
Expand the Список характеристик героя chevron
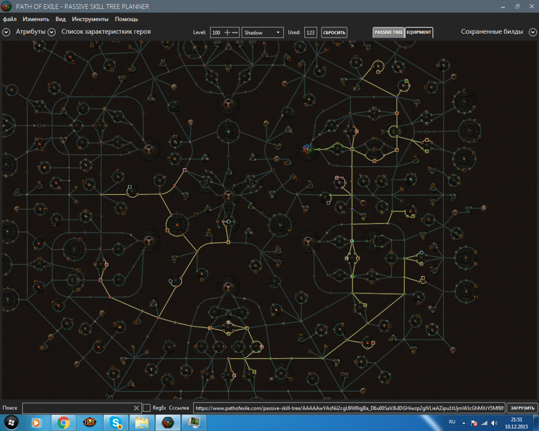tap(52, 32)
